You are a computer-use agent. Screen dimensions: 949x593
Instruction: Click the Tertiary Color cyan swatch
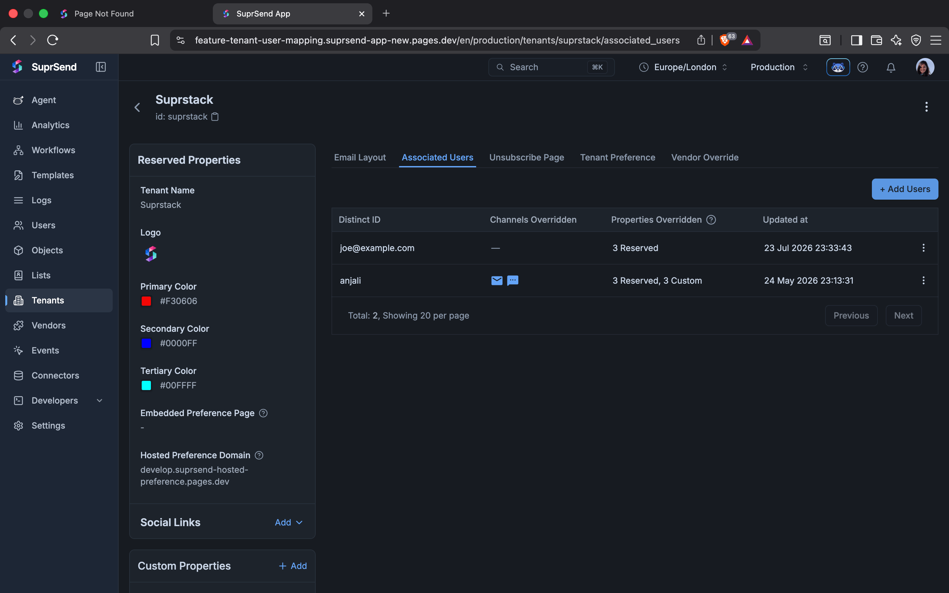pyautogui.click(x=146, y=385)
